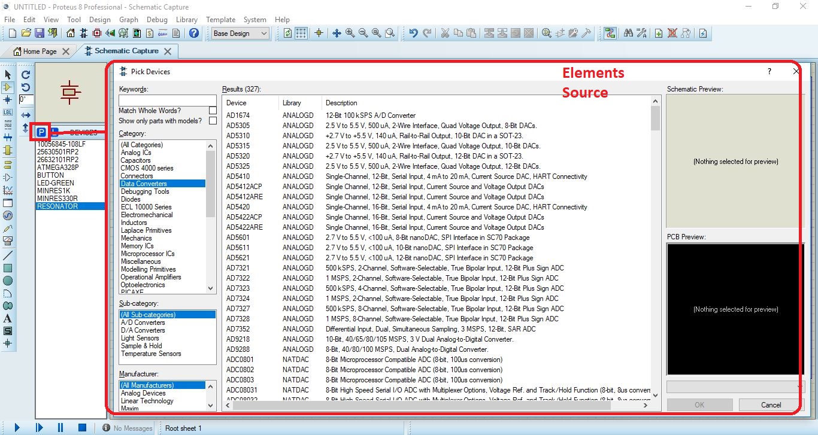Open a project with the folder icon
818x435 pixels.
coord(26,34)
